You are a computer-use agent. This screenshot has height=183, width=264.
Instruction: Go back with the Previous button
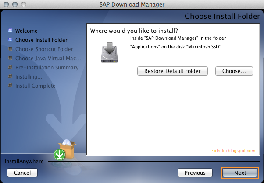pyautogui.click(x=195, y=173)
